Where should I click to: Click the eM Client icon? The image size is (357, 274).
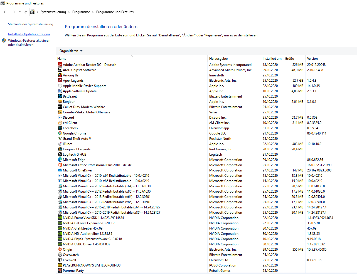[60, 123]
